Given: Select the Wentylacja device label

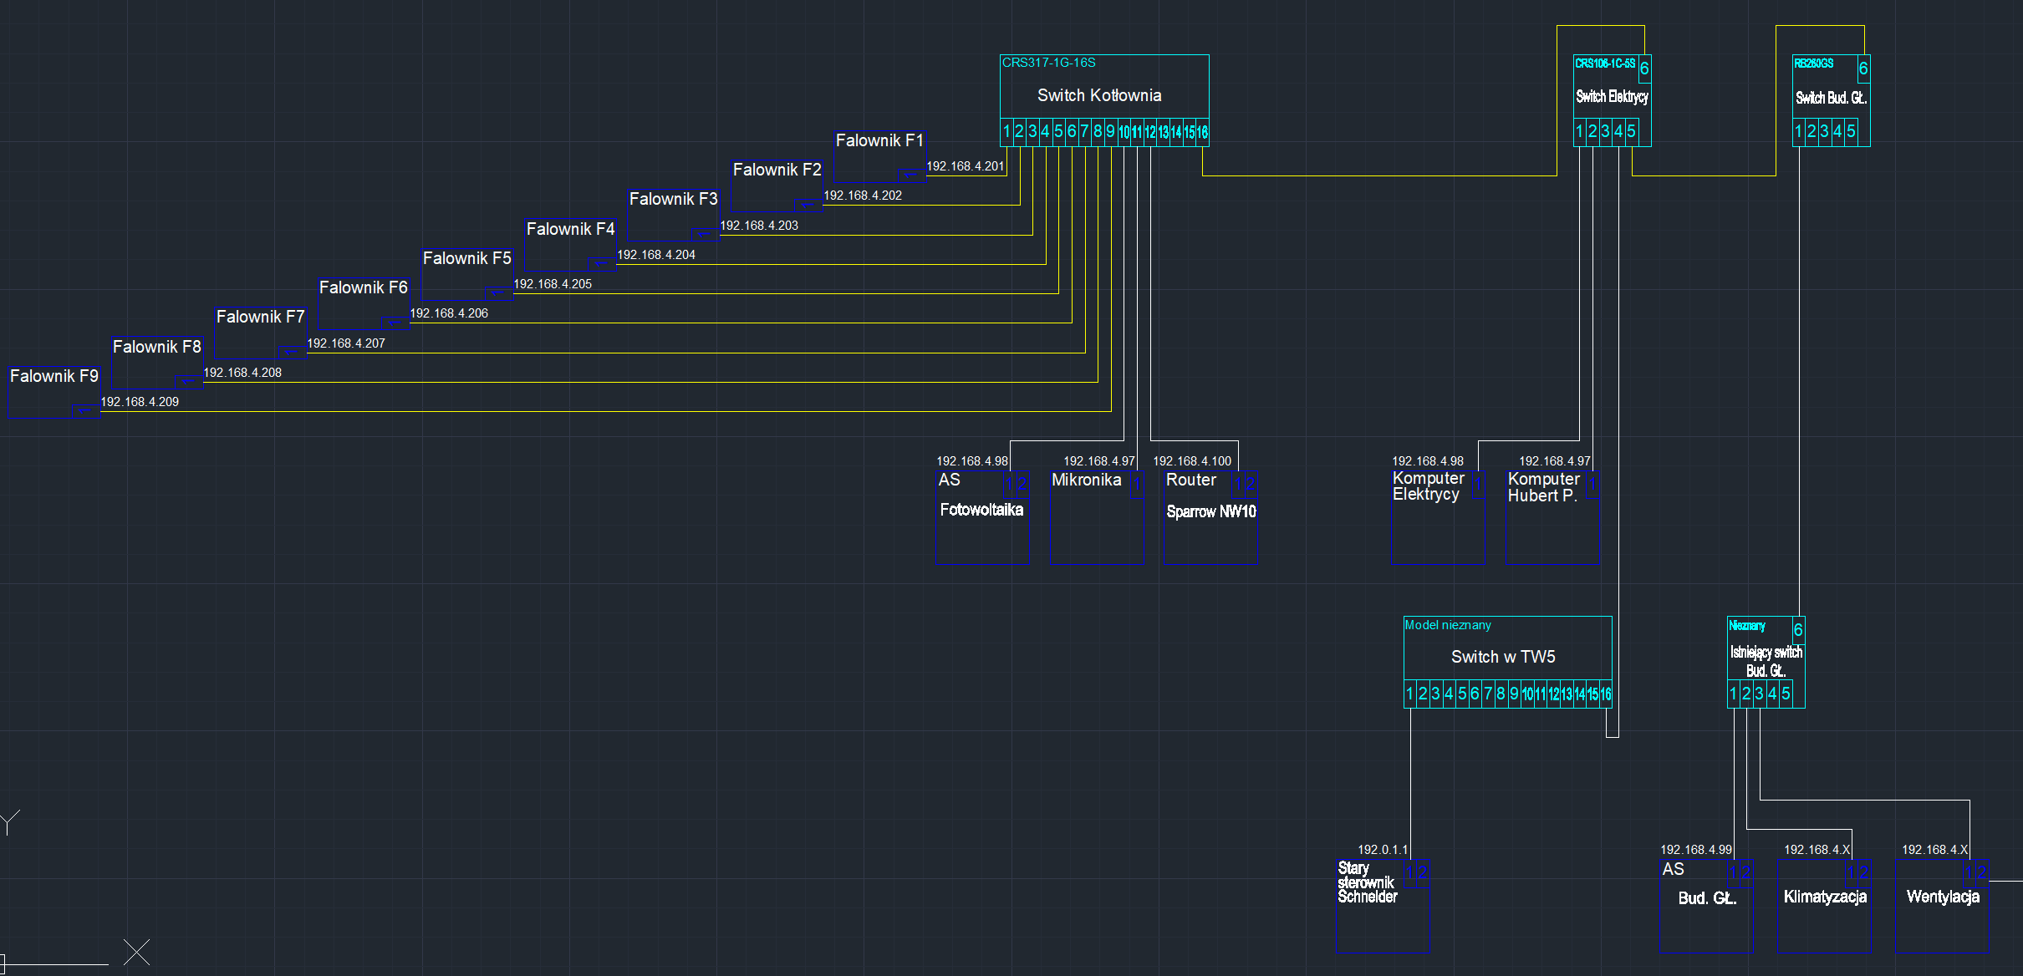Looking at the screenshot, I should (1942, 897).
